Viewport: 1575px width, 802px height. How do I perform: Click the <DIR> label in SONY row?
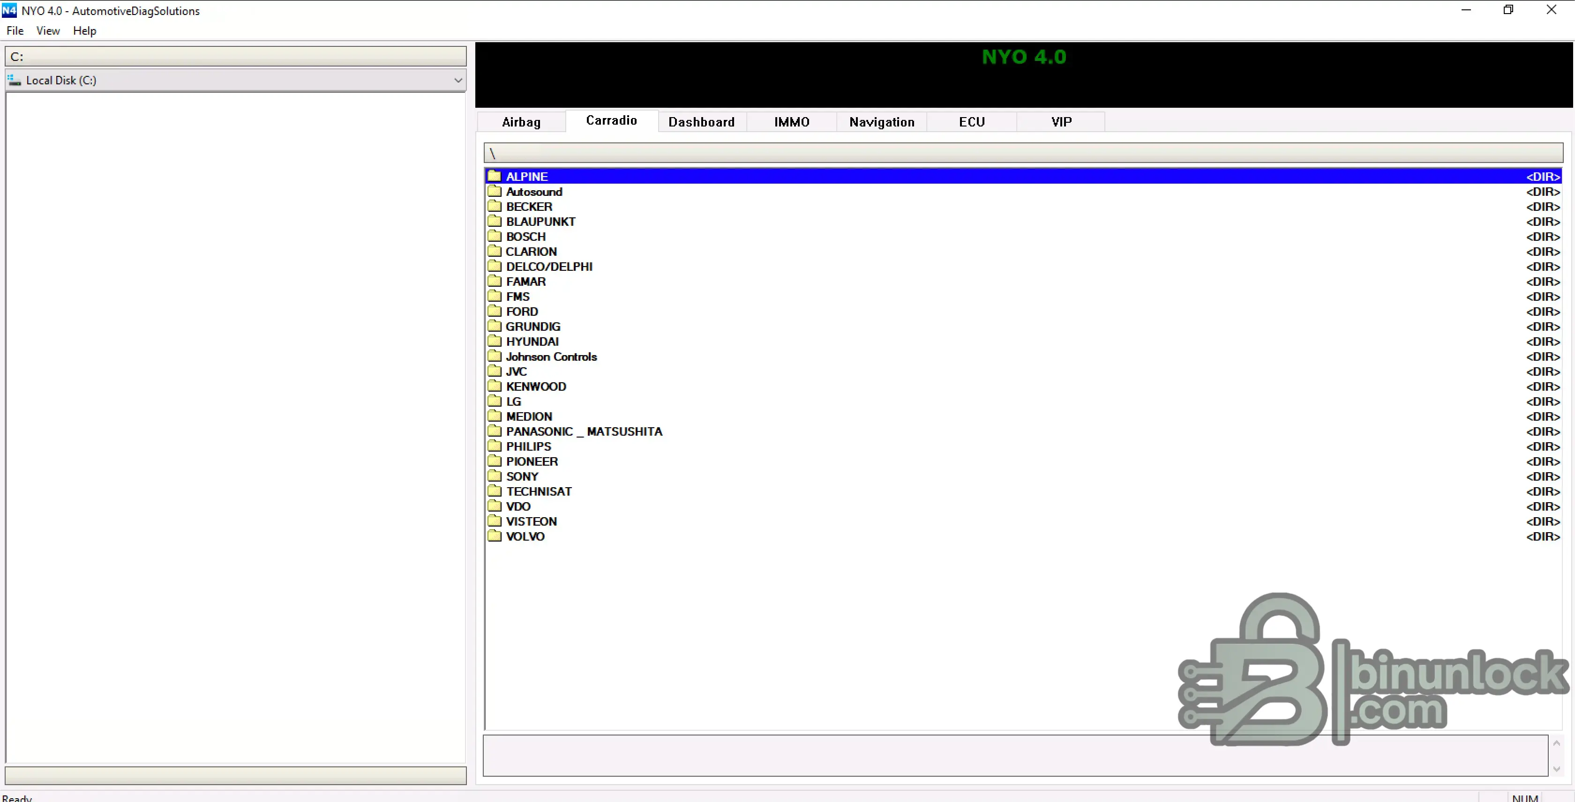[x=1543, y=476]
